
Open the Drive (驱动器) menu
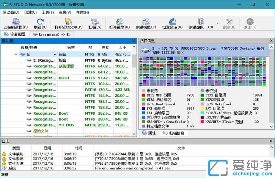pyautogui.click(x=11, y=12)
